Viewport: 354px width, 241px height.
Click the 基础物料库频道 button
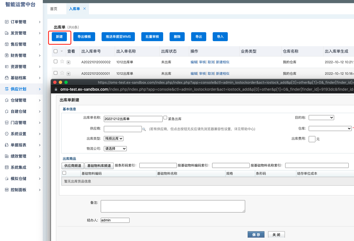coord(99,166)
